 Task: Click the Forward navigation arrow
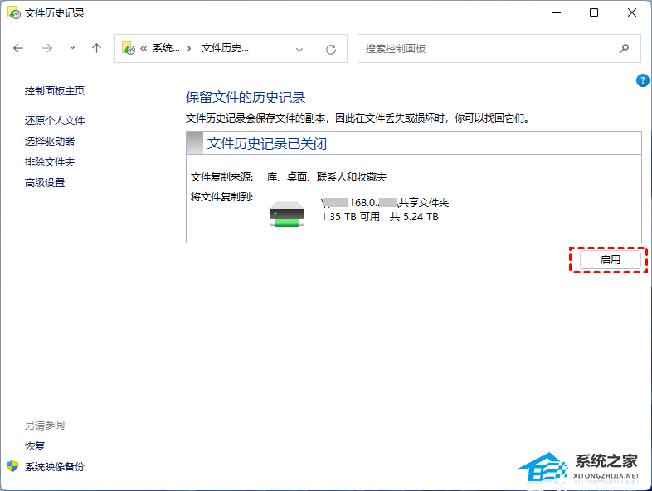47,49
